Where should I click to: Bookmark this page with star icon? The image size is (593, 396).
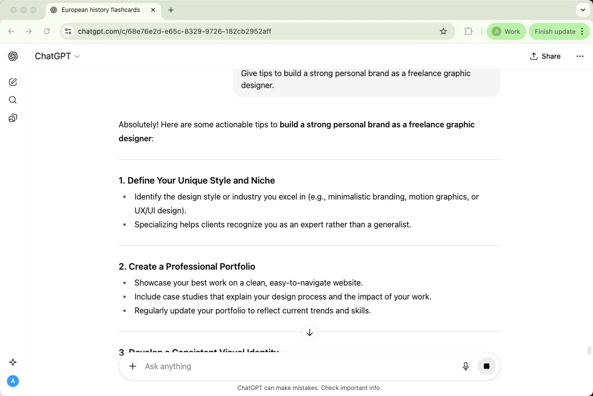443,31
